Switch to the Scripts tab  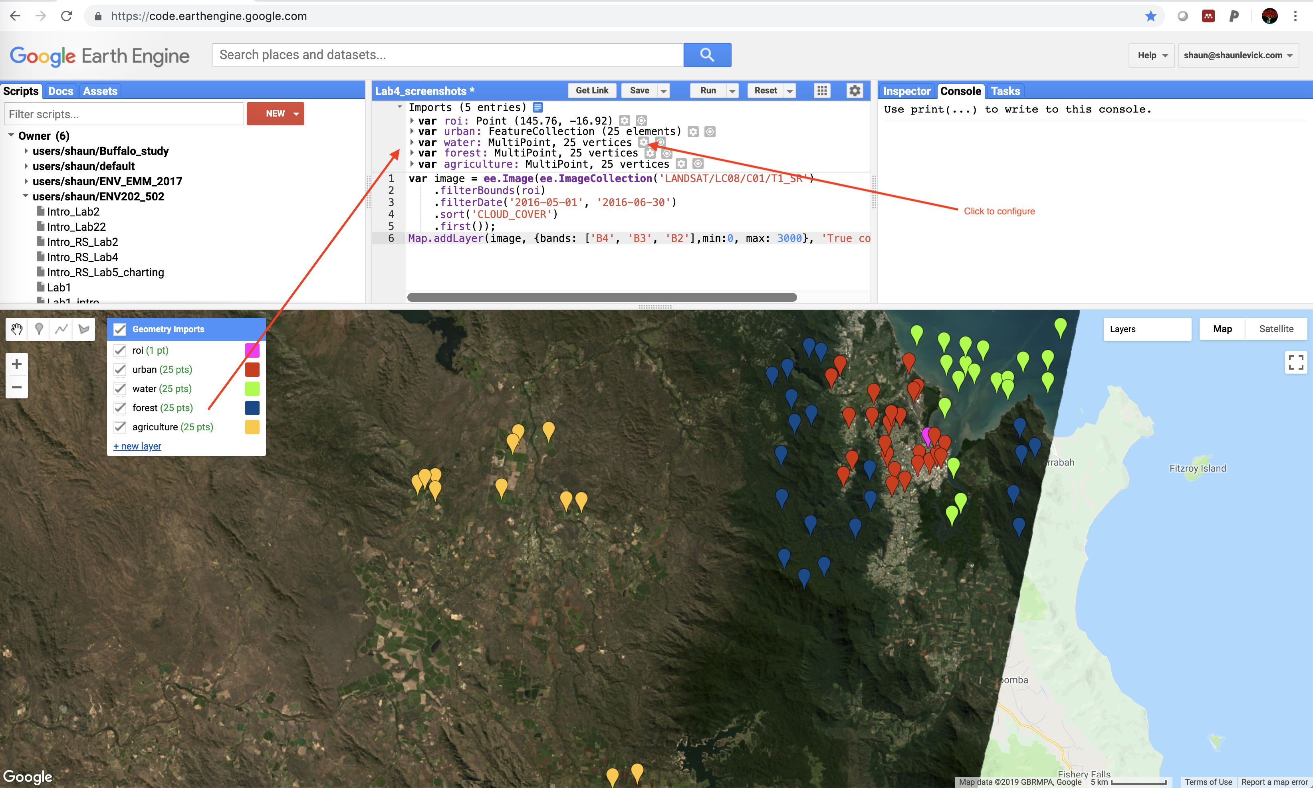click(21, 91)
